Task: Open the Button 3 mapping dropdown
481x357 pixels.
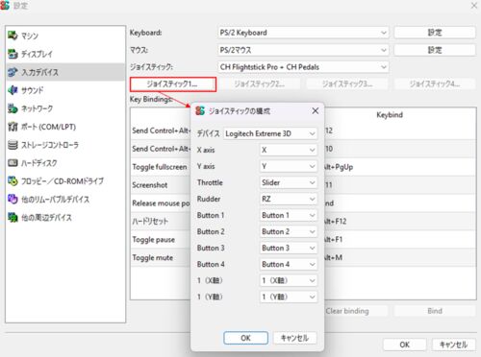Action: tap(289, 248)
